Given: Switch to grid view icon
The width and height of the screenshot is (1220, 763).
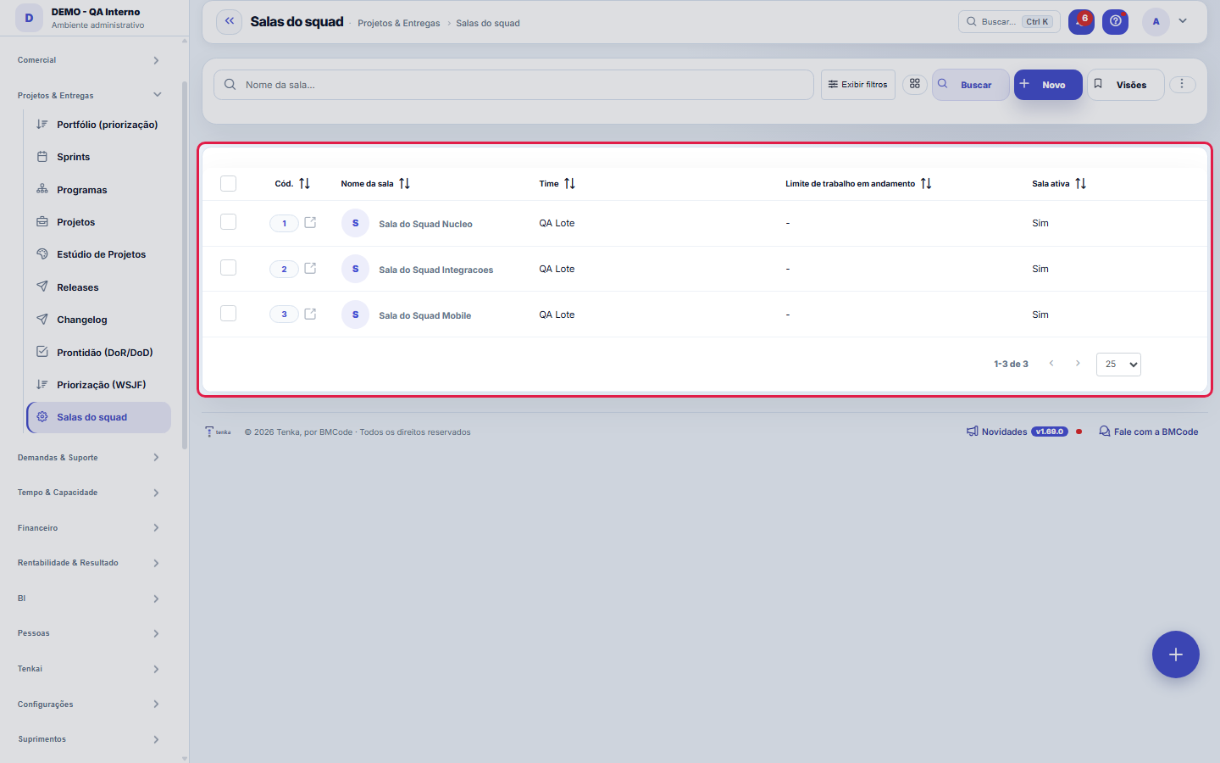Looking at the screenshot, I should tap(915, 84).
